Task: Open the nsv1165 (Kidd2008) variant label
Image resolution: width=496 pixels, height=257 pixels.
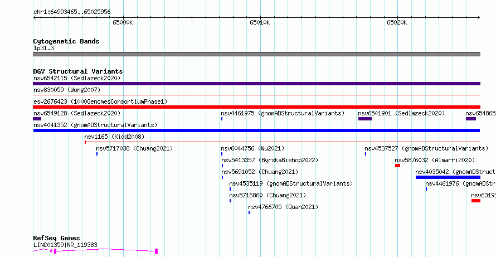Action: [x=114, y=137]
